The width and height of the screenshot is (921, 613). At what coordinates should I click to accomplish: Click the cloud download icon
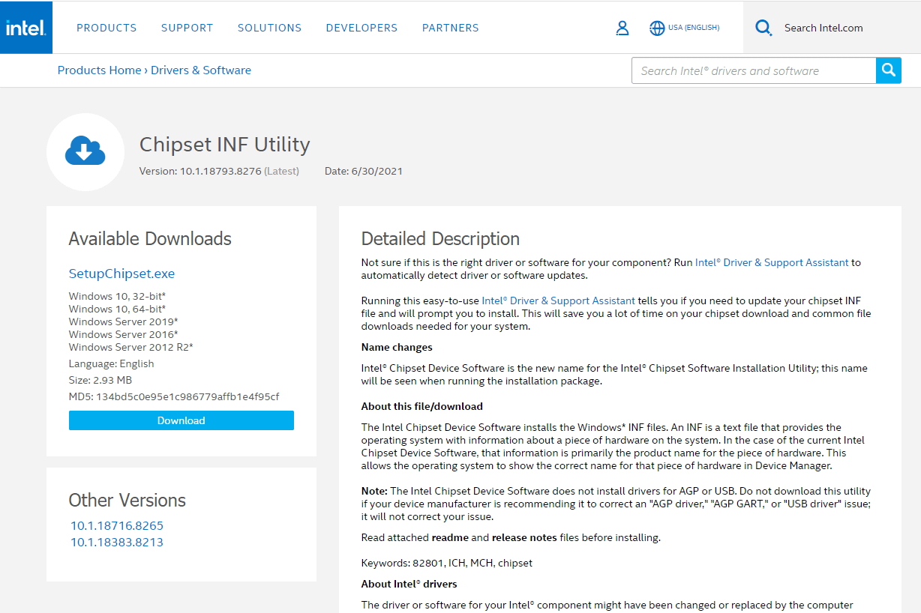85,152
